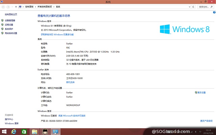Select model value F8C
Image resolution: width=216 pixels, height=135 pixels.
[x=68, y=48]
